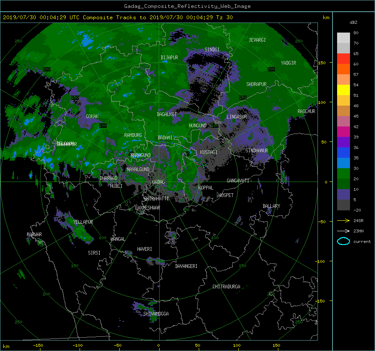
Task: Select the RAMDURG city label
Action: coord(133,135)
